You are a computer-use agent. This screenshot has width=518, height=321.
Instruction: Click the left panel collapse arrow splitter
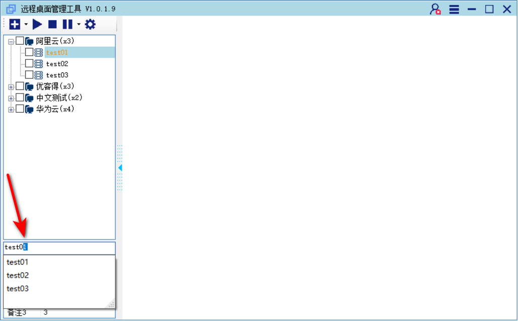click(120, 168)
